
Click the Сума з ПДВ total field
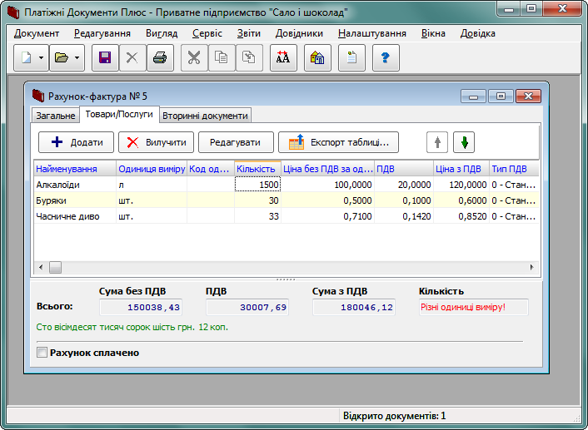[x=354, y=307]
